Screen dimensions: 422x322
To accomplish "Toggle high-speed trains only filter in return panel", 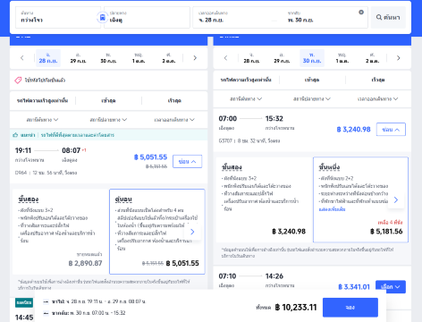I will 246,80.
